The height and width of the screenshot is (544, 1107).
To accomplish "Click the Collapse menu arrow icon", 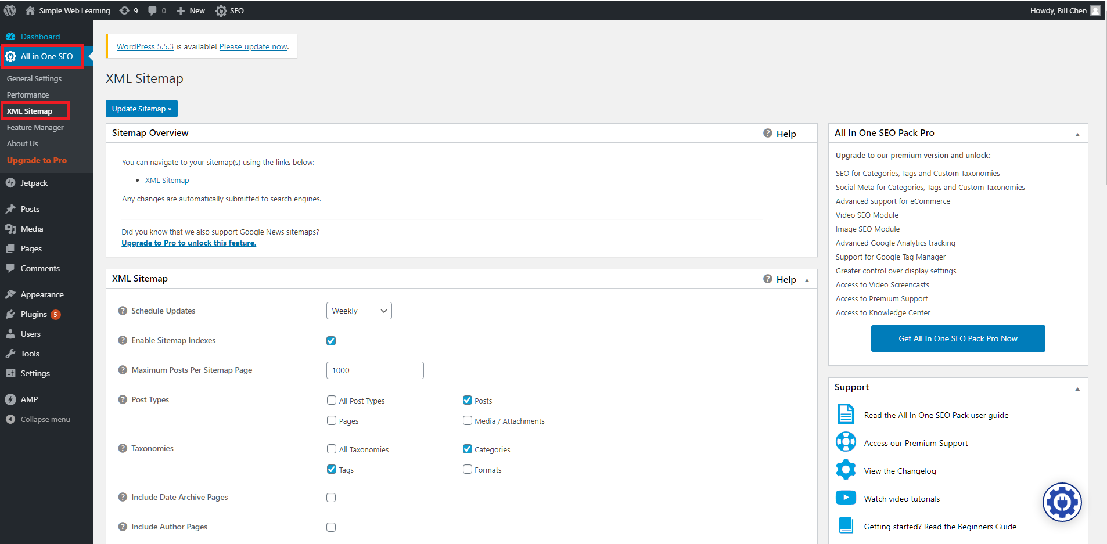I will point(10,419).
